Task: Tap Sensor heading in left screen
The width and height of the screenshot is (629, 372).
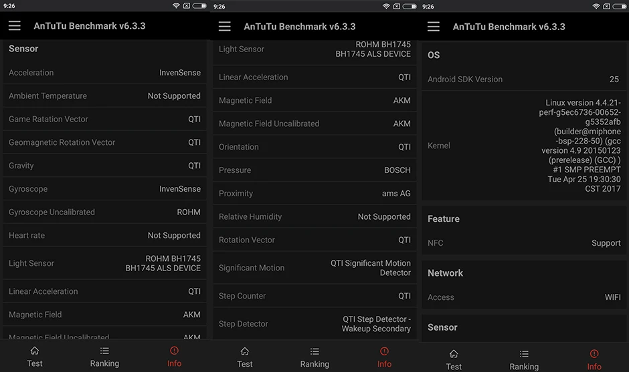Action: (23, 49)
